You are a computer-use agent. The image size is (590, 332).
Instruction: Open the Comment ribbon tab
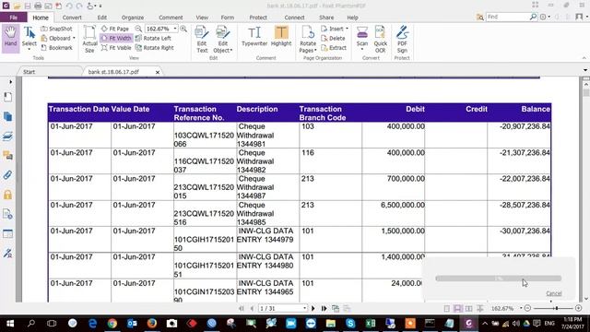[x=171, y=18]
